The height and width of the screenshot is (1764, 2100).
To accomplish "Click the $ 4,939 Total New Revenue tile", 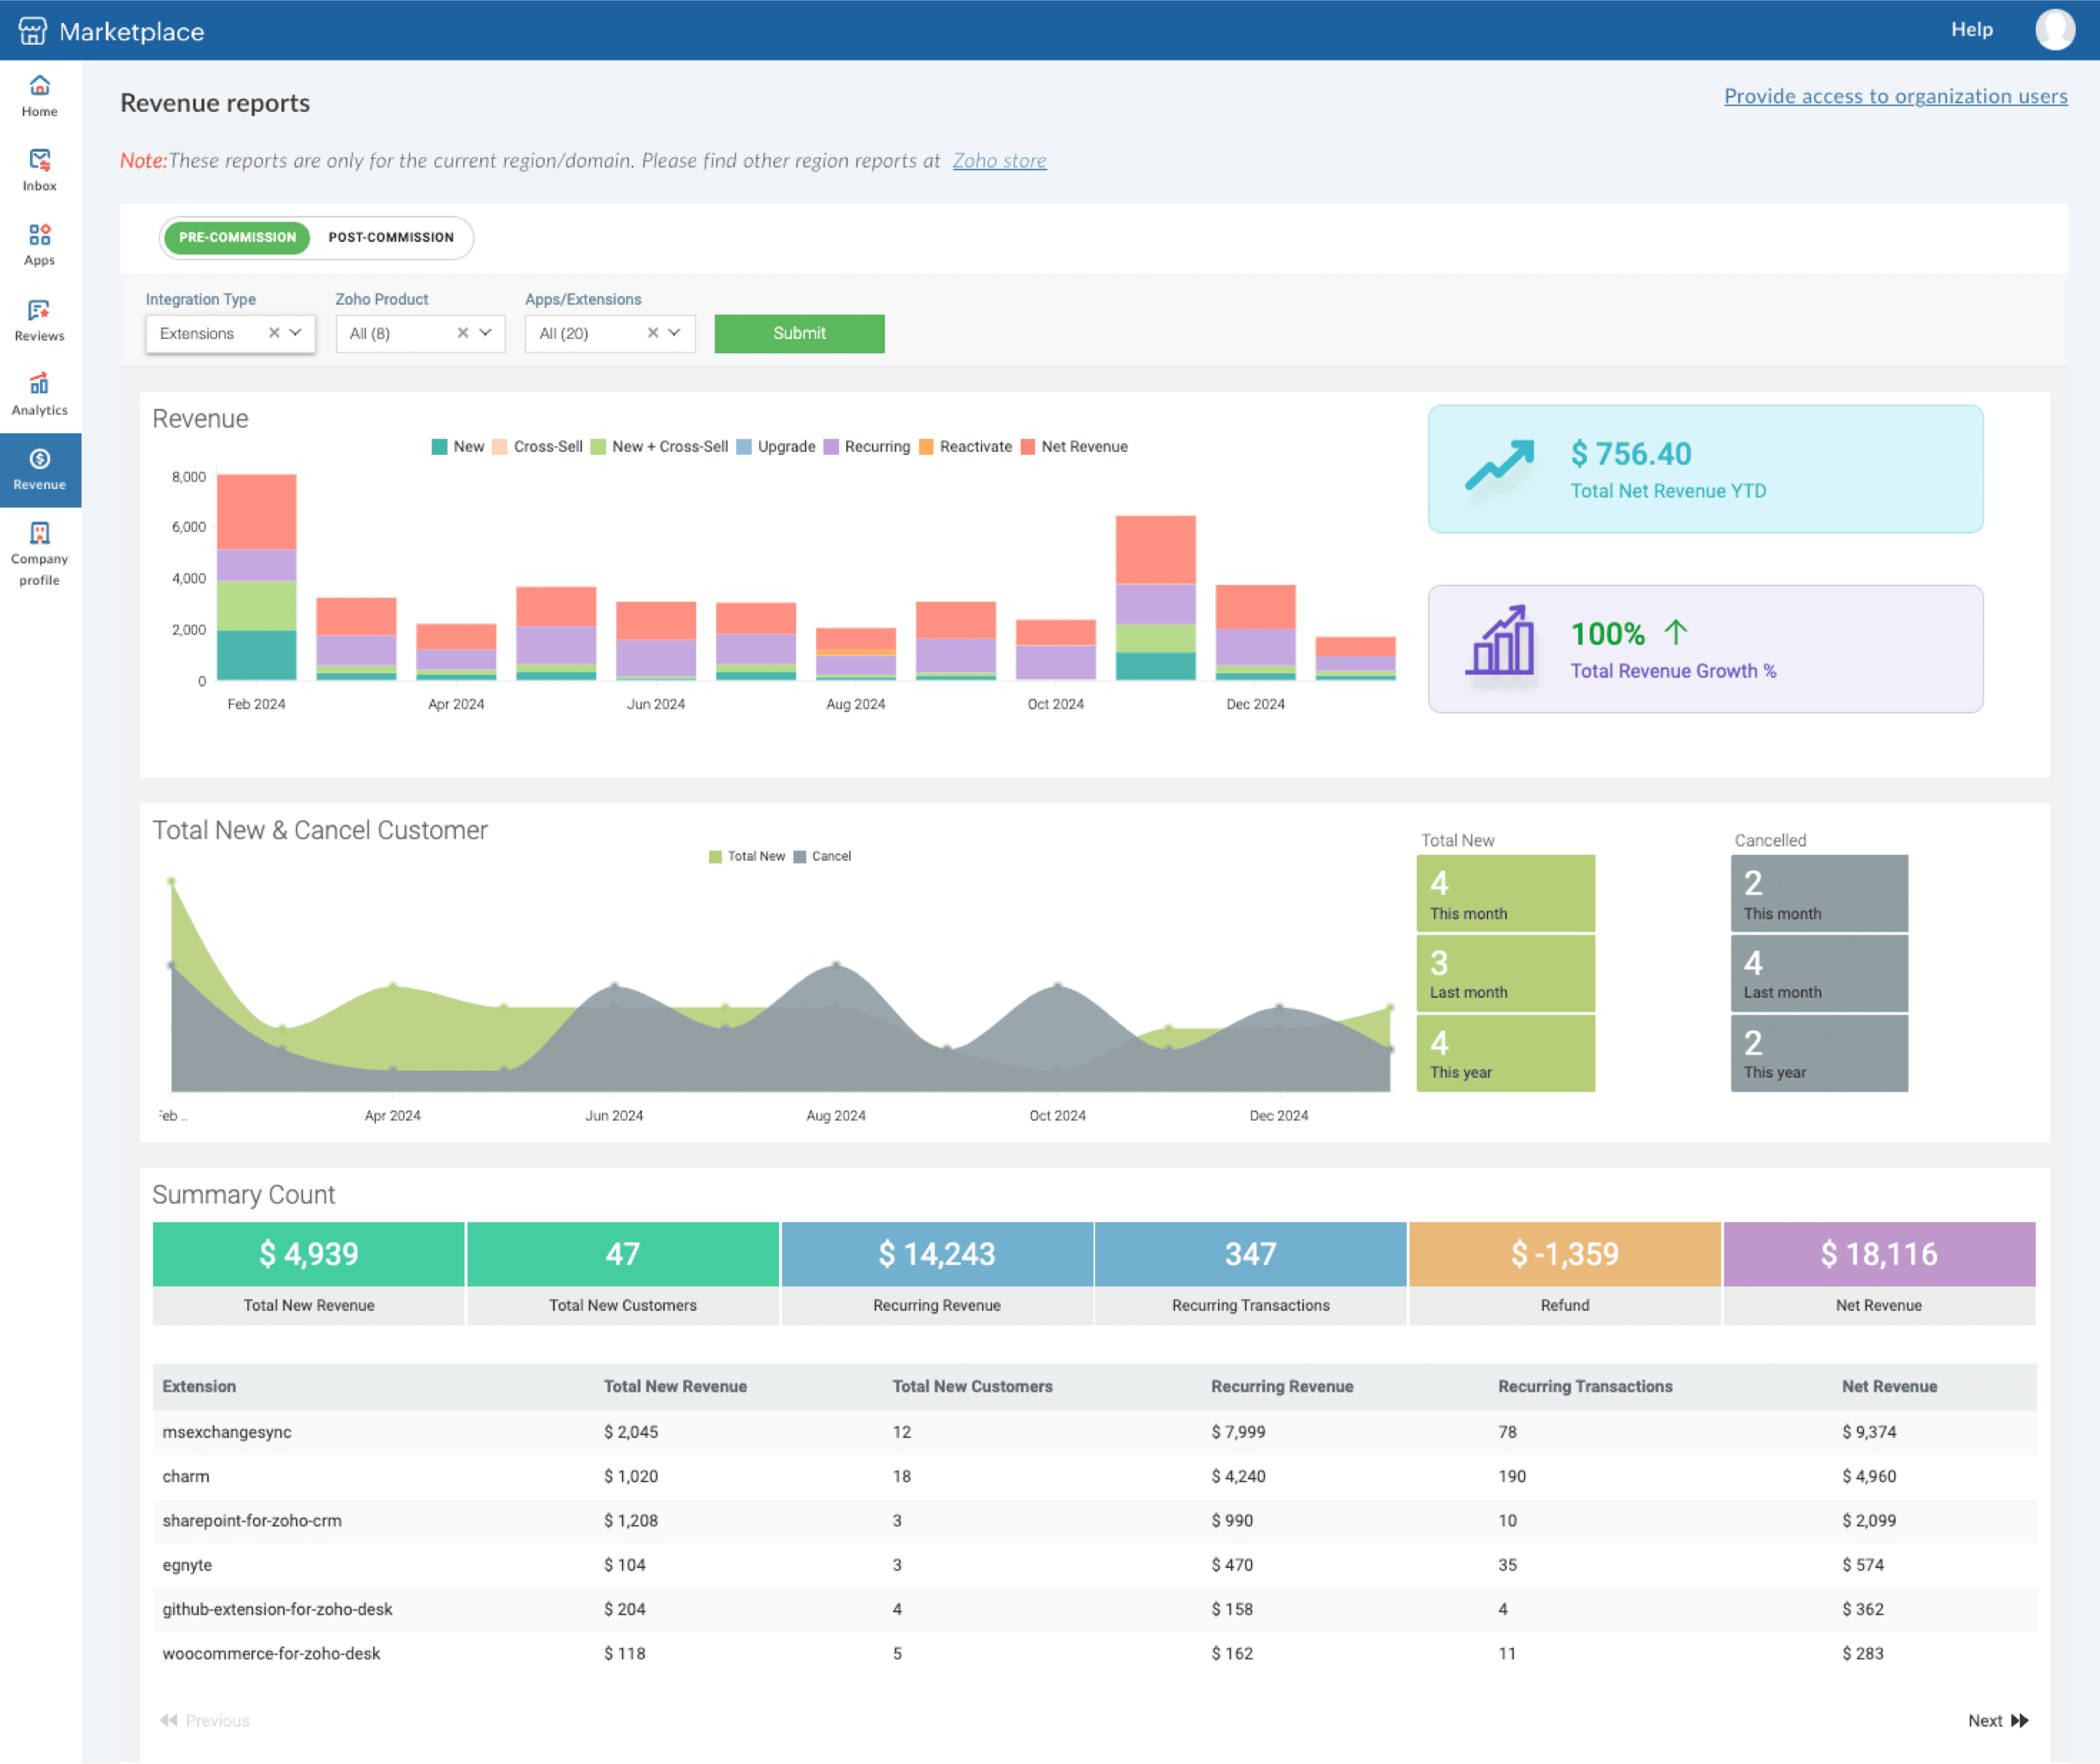I will [x=308, y=1273].
